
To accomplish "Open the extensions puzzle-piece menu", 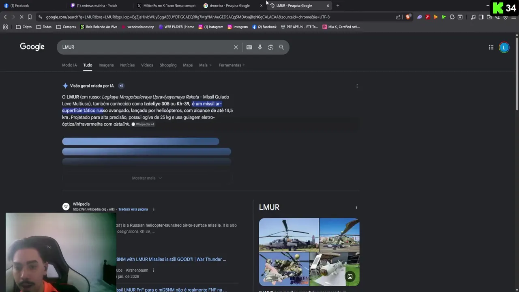I will tap(452, 17).
